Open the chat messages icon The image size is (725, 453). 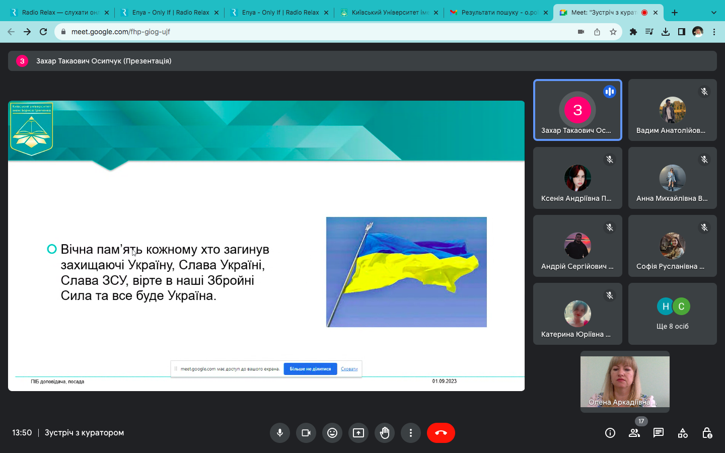coord(659,433)
